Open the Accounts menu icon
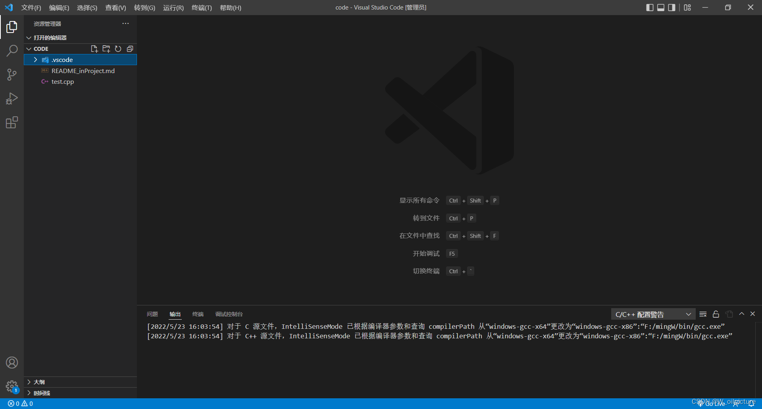The width and height of the screenshot is (762, 409). click(x=12, y=363)
